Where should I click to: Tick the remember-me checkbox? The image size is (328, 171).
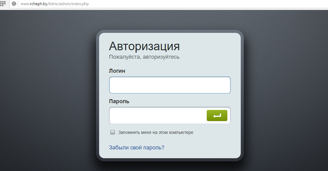(x=112, y=132)
